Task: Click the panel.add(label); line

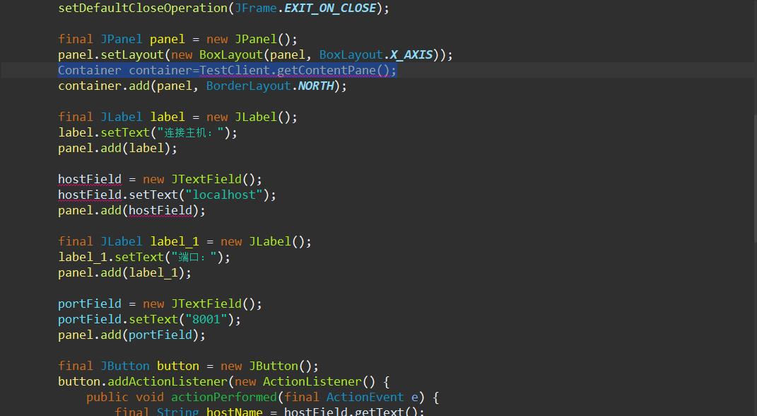Action: click(117, 149)
